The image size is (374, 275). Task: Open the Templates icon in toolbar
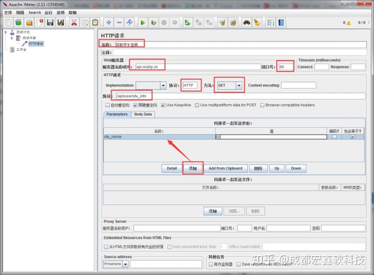click(x=19, y=23)
